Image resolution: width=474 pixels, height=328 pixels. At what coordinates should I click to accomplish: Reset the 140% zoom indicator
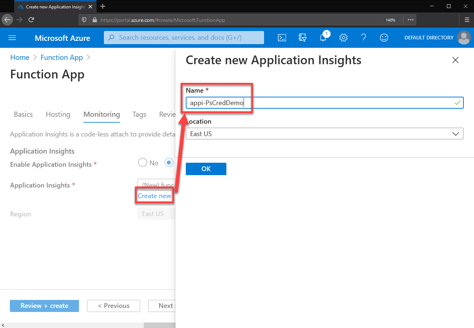(x=390, y=20)
